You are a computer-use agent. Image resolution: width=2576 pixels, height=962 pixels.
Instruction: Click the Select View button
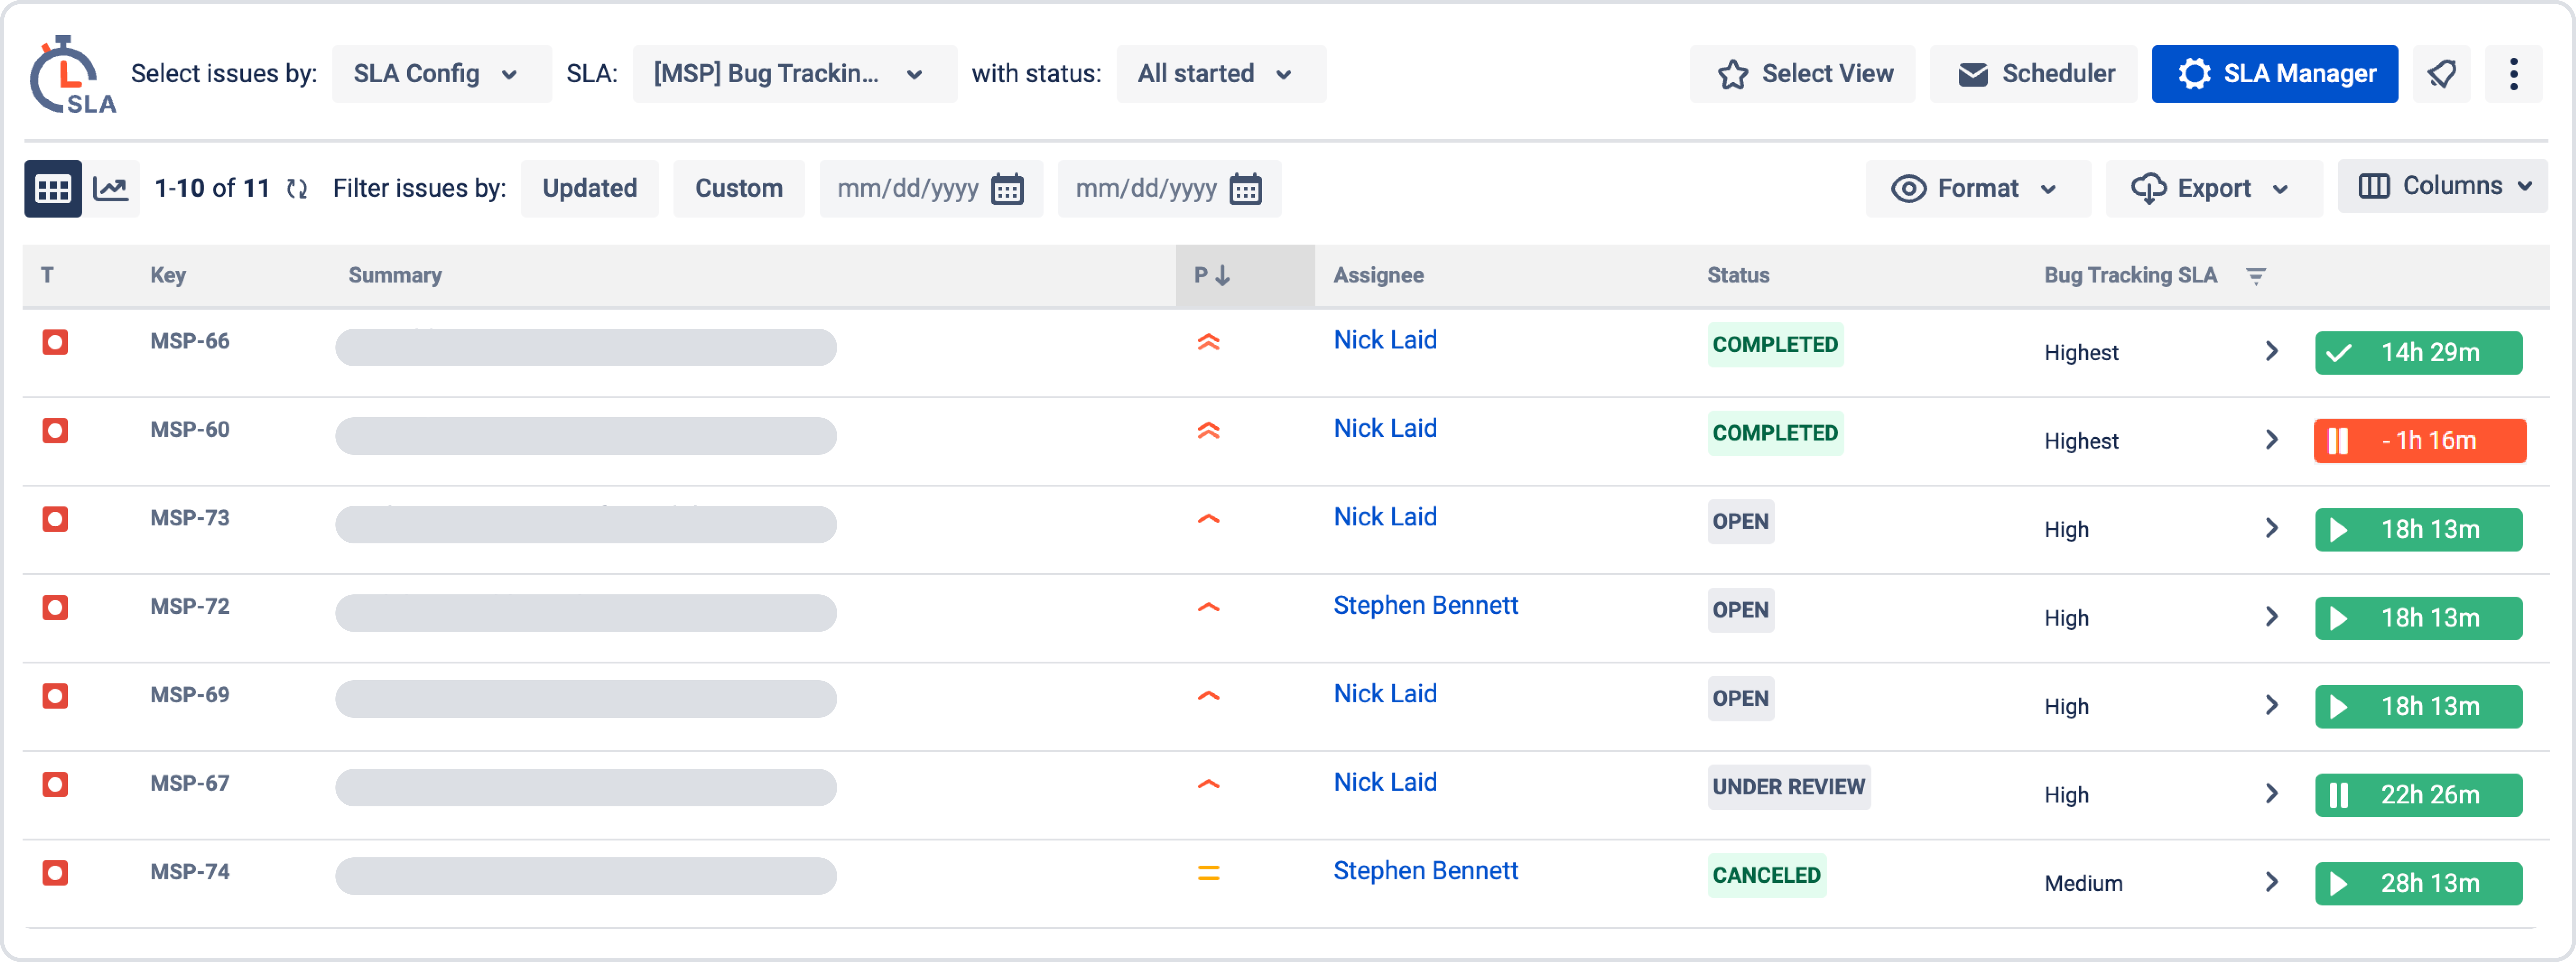tap(1802, 74)
